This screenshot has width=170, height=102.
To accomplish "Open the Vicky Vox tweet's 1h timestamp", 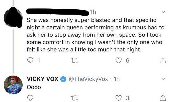I will coord(117,79).
